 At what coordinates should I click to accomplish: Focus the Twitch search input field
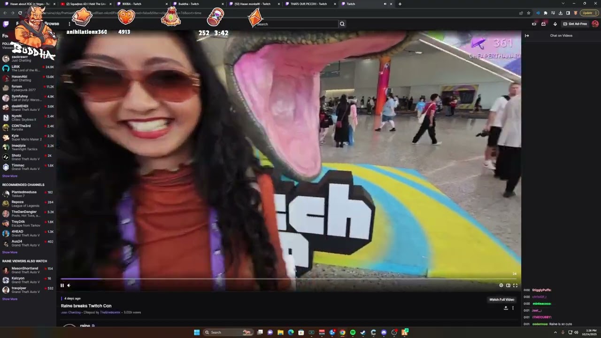297,24
